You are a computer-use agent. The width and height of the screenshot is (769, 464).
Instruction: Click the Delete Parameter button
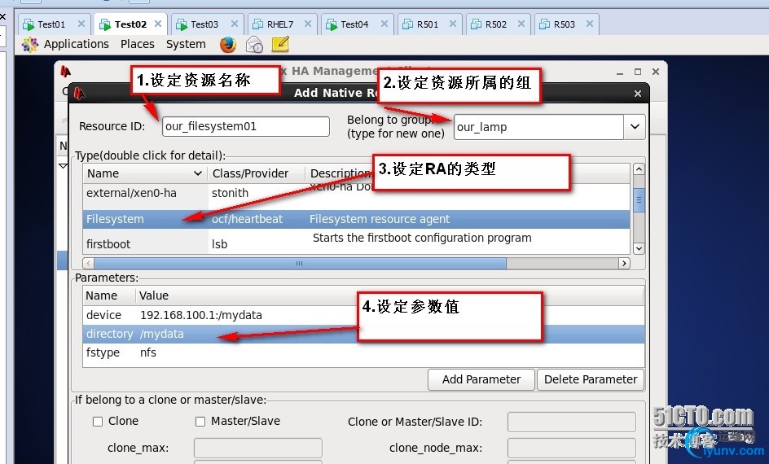tap(591, 379)
